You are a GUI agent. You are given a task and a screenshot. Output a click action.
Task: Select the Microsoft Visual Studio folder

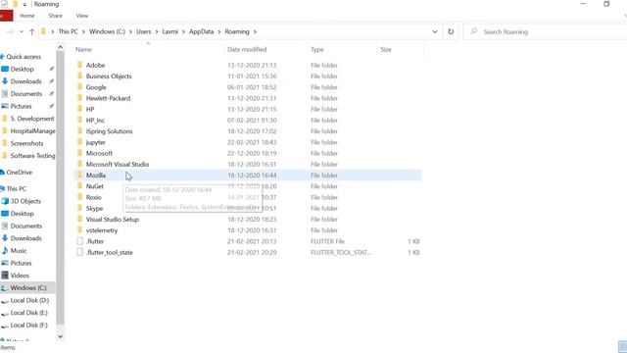coord(118,164)
